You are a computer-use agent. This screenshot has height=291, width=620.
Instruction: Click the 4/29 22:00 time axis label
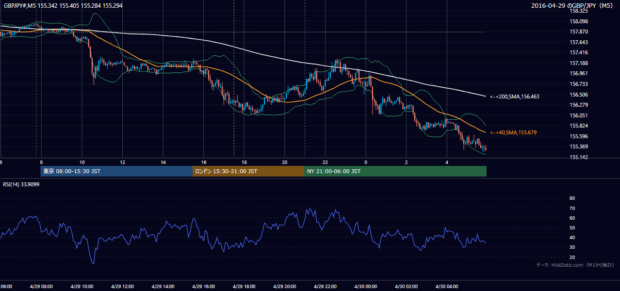tap(325, 286)
